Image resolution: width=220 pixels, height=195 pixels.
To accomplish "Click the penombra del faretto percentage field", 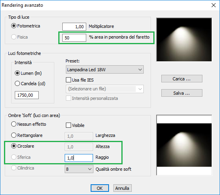I will [74, 38].
